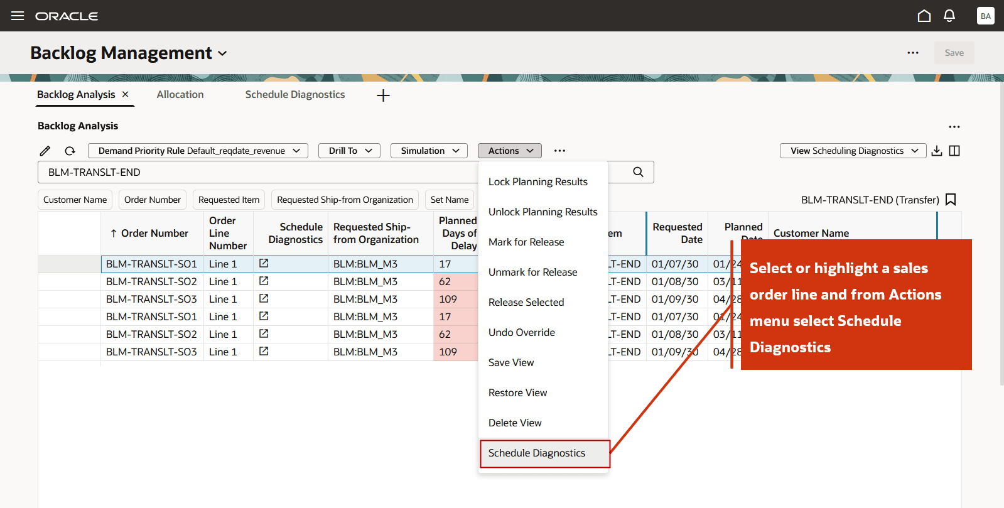Click the column layout icon
The width and height of the screenshot is (1004, 508).
click(954, 151)
